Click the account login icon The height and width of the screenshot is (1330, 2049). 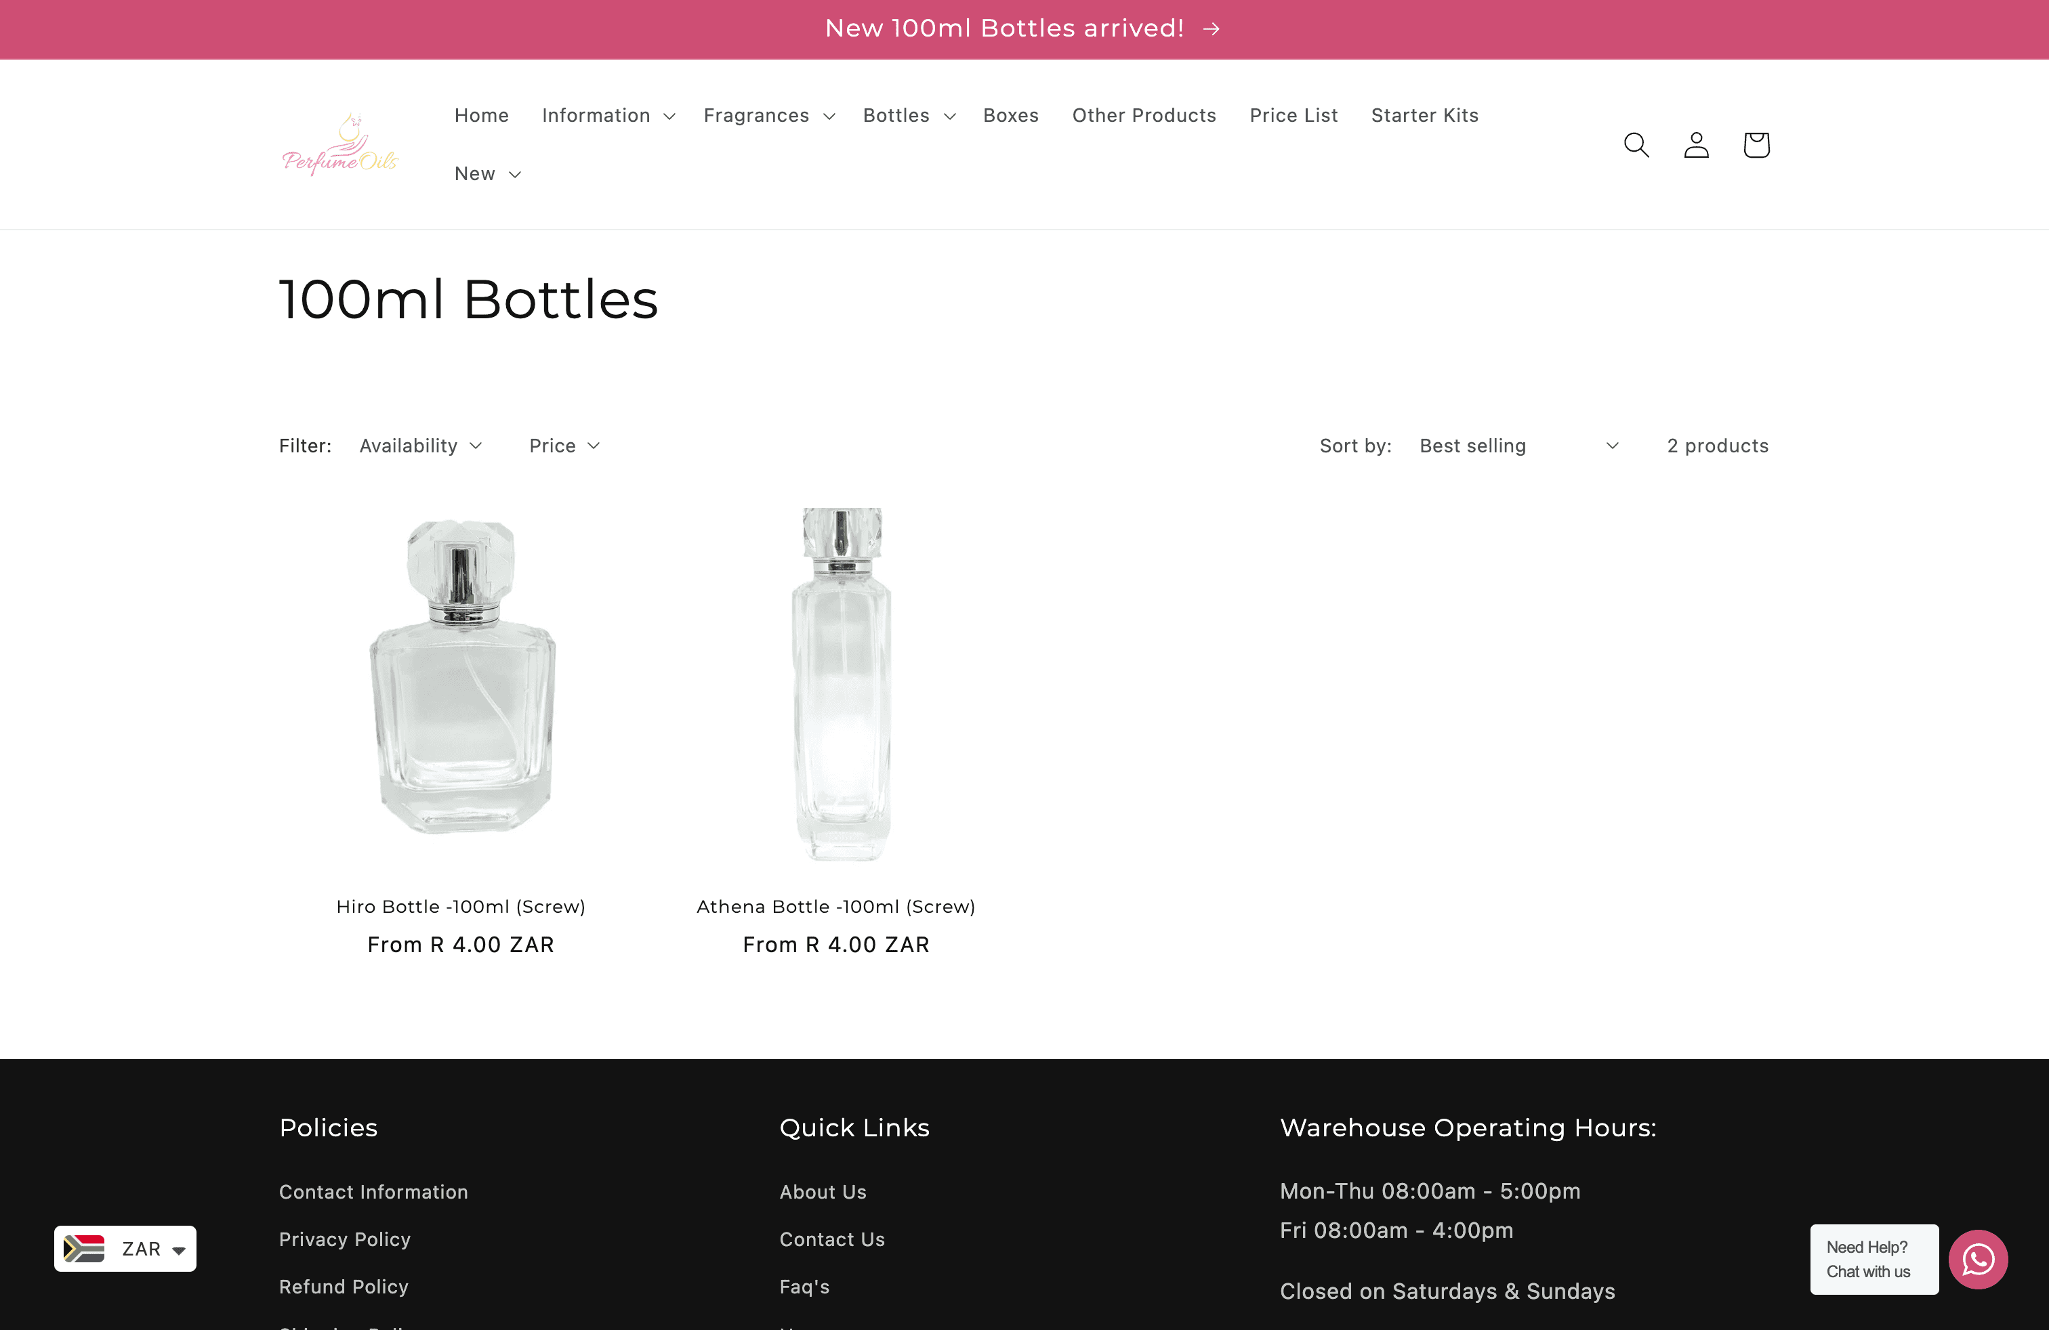(1695, 144)
